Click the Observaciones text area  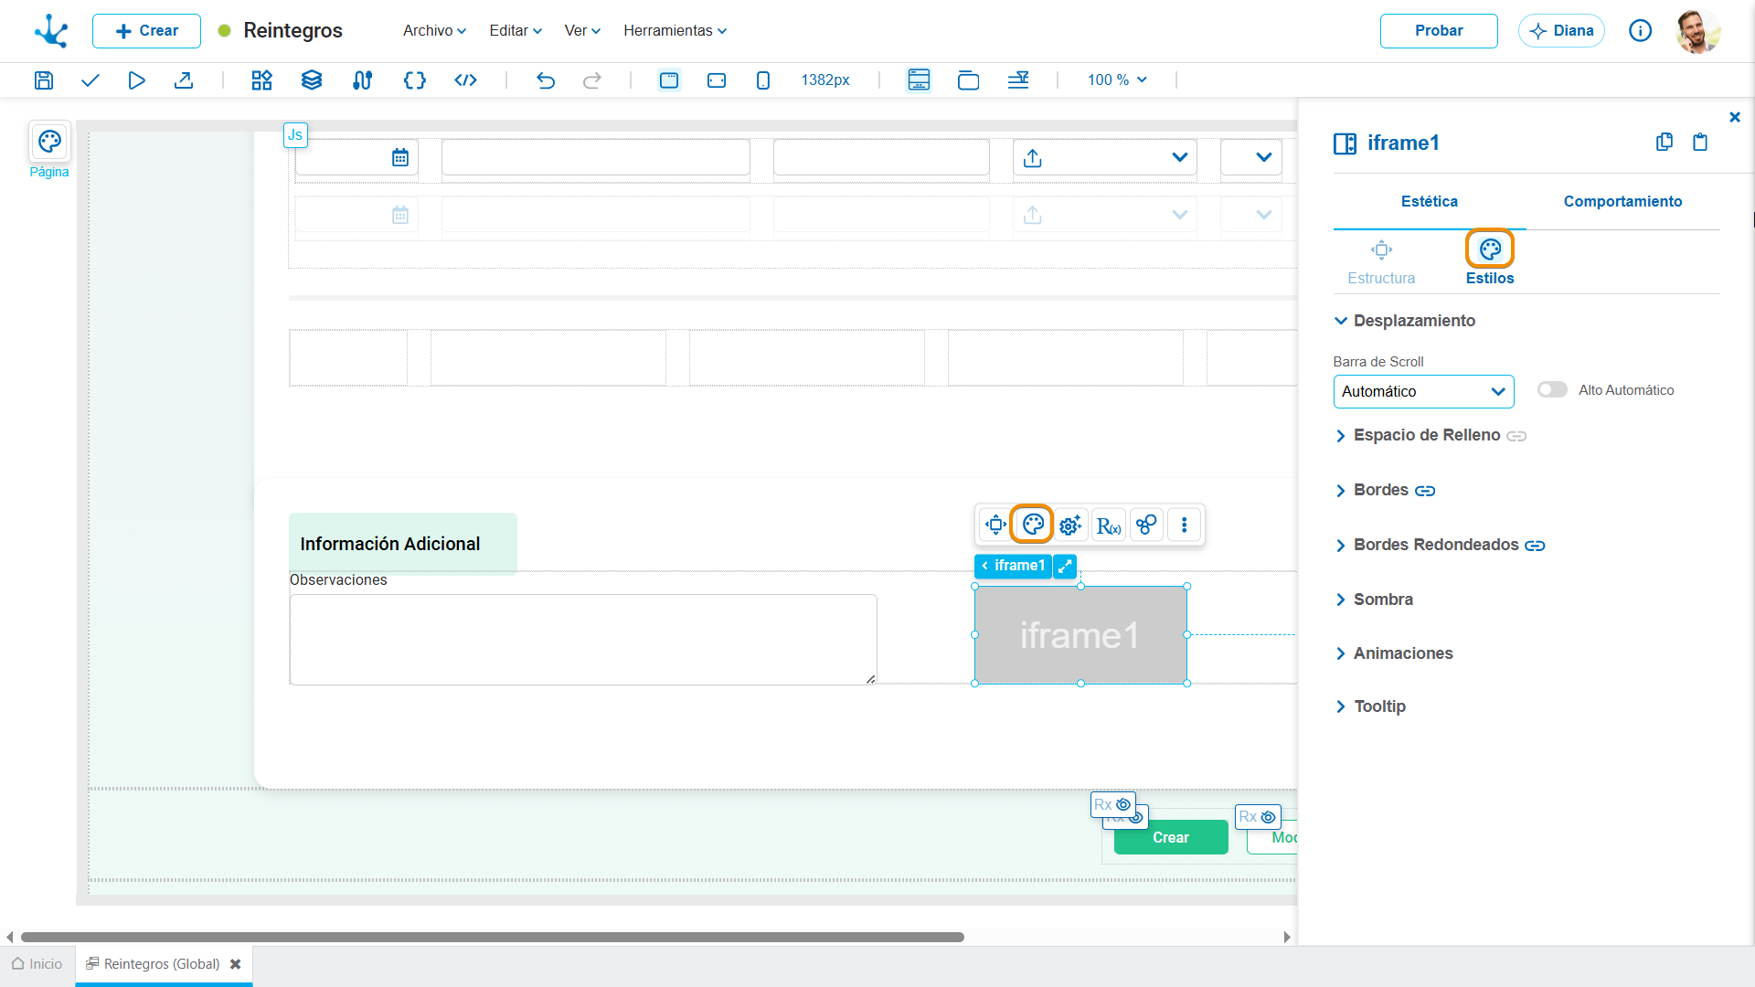(x=583, y=640)
